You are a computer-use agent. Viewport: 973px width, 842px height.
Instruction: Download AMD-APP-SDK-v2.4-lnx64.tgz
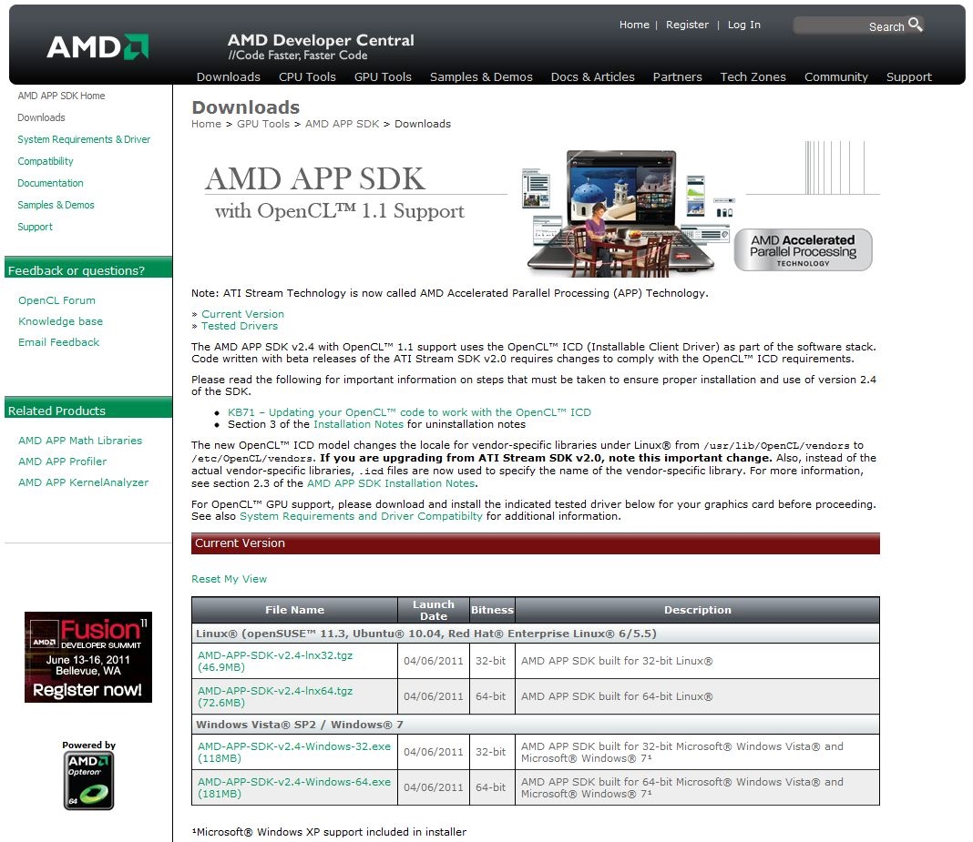point(275,696)
